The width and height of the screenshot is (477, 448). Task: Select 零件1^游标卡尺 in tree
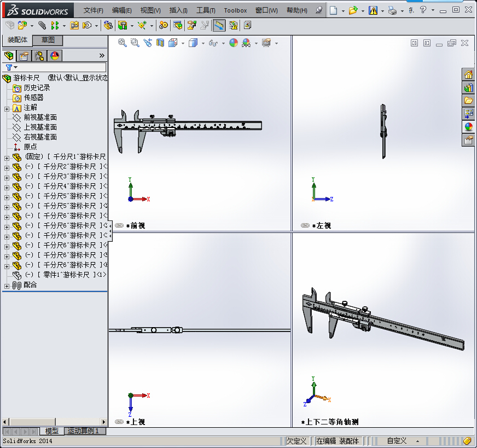coord(67,275)
